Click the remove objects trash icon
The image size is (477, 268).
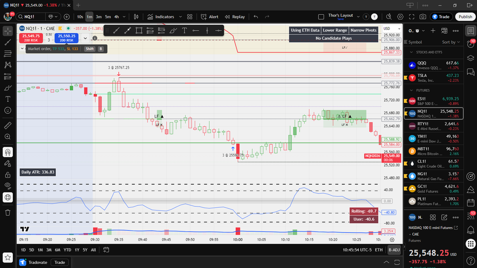(8, 212)
